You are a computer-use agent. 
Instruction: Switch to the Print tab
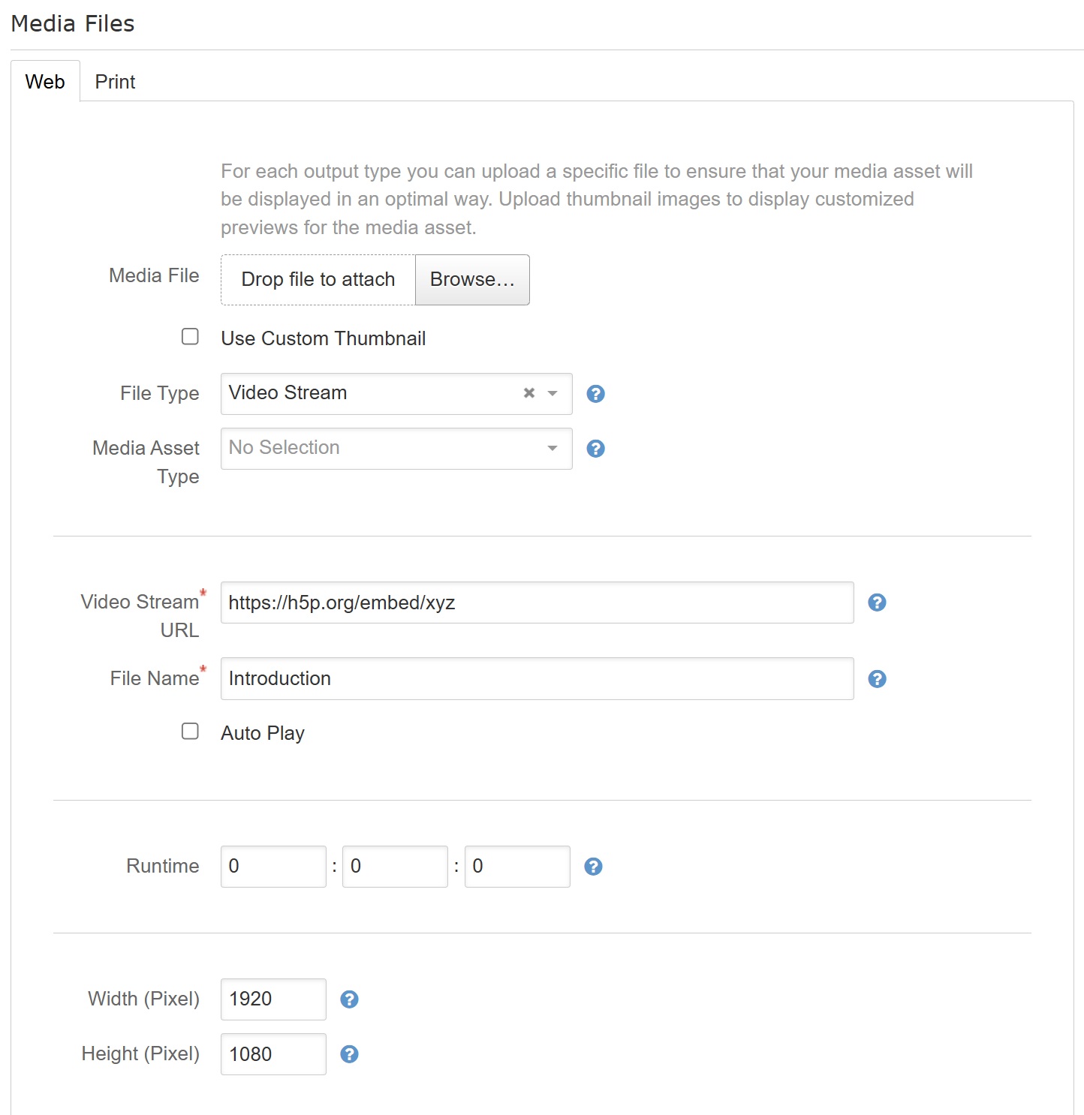[114, 81]
